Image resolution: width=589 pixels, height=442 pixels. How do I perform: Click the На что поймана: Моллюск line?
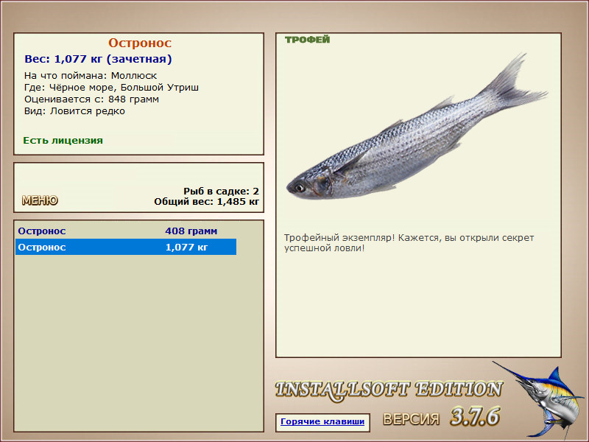coord(91,76)
